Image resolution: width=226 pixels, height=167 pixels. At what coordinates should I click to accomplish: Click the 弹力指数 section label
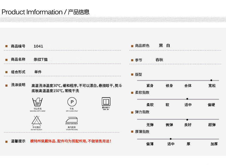142,112
